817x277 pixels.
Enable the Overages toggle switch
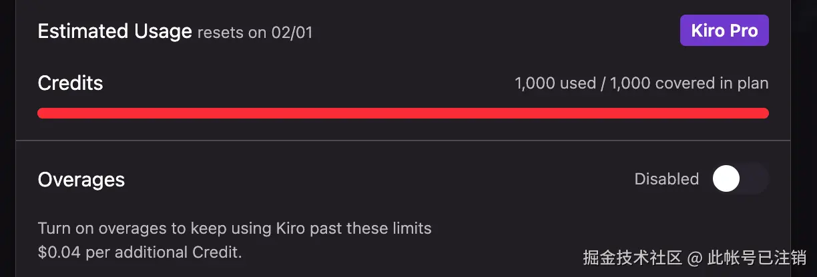pyautogui.click(x=740, y=179)
